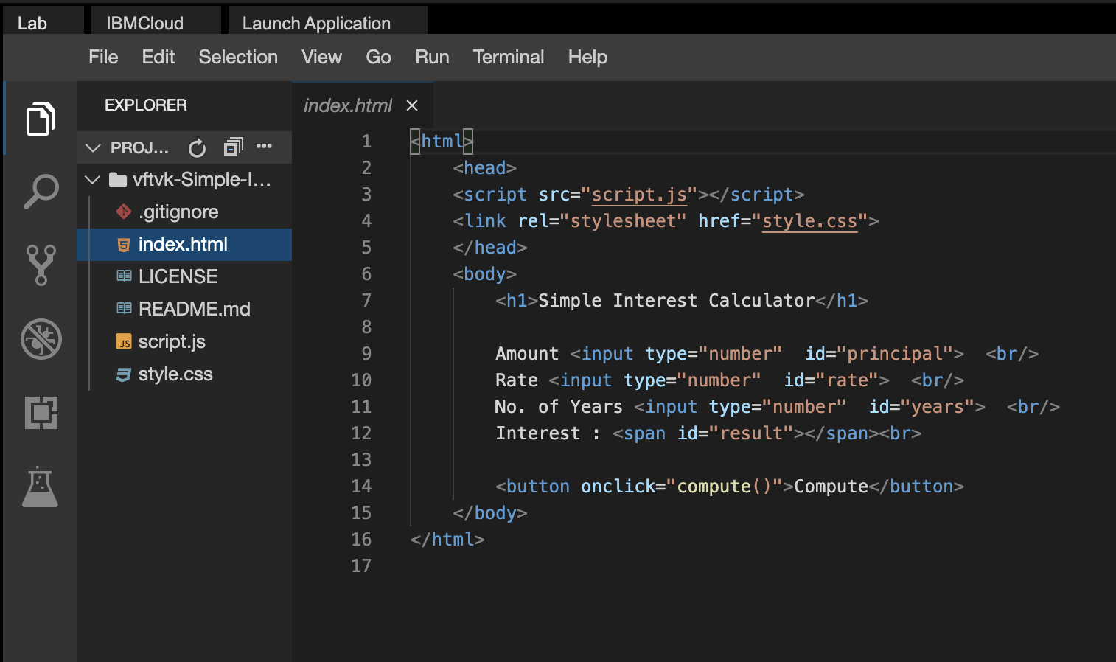Open README.md in the explorer

click(194, 310)
